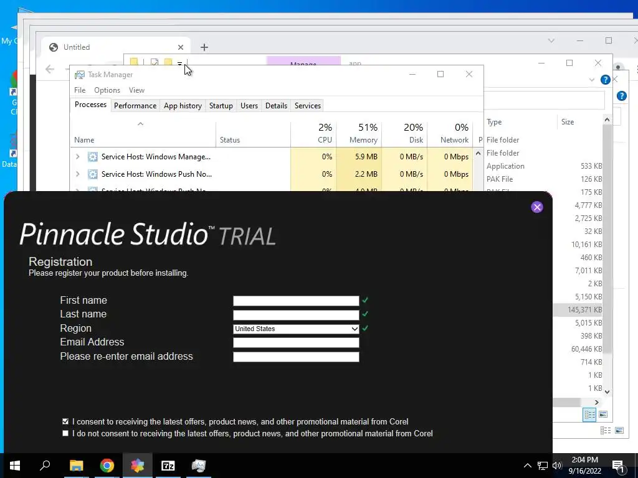Open Google Chrome from taskbar
Viewport: 638px width, 478px height.
107,466
